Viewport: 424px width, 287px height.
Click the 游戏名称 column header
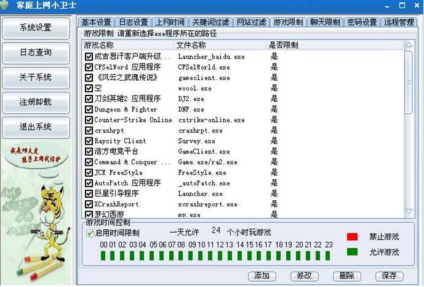(127, 45)
